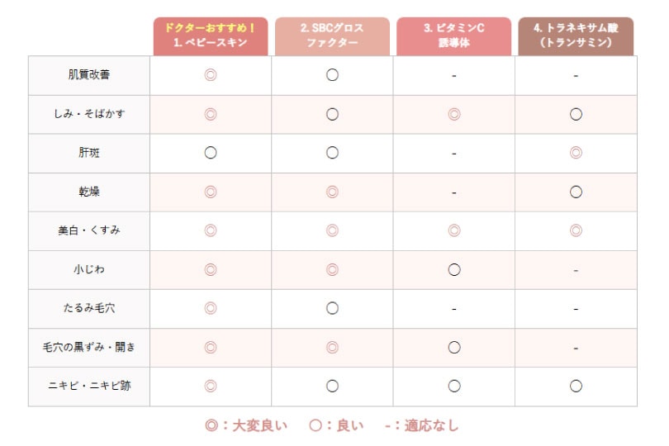The image size is (669, 446).
Task: Select the SBCグロスファクター column header
Action: coord(332,36)
